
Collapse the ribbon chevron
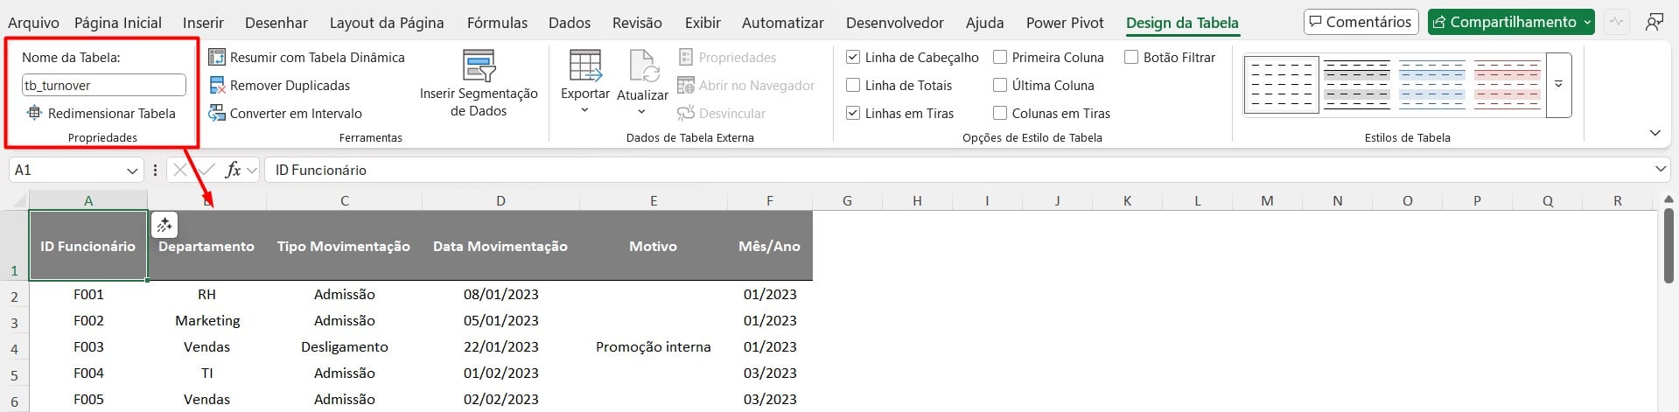click(x=1655, y=133)
